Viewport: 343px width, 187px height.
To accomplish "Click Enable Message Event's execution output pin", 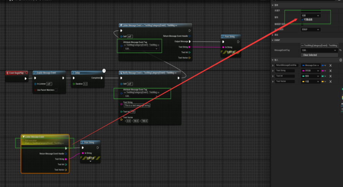I will (63, 78).
